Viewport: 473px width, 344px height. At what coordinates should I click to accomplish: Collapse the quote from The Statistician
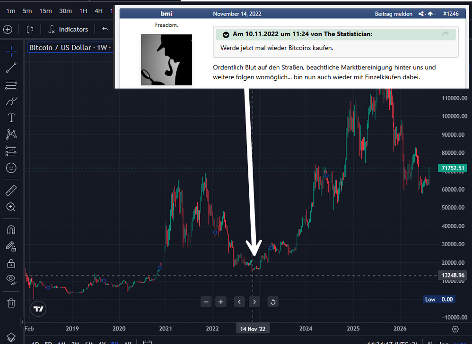[226, 34]
